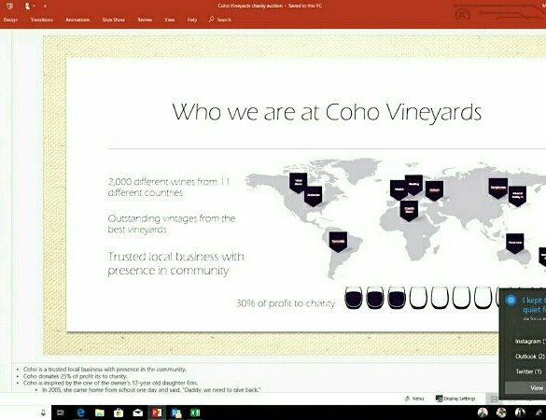Click the Normal view icon in status bar

coord(494,399)
